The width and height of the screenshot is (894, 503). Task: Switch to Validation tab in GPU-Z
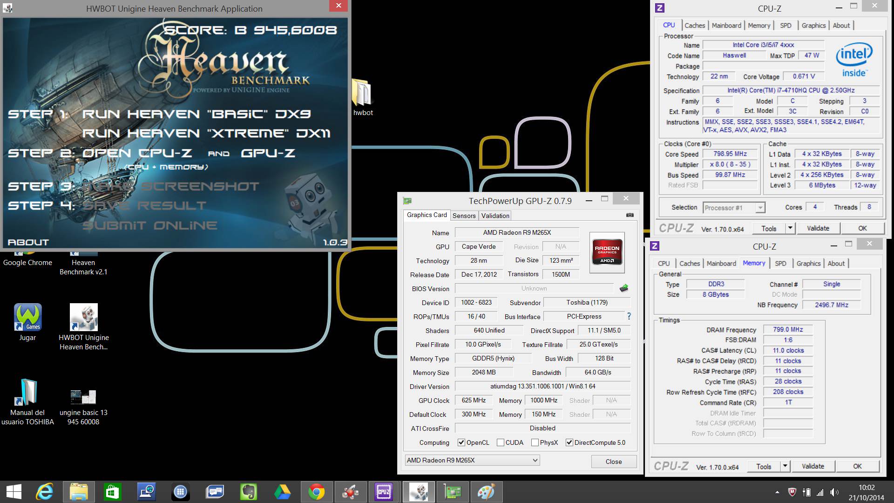click(495, 216)
